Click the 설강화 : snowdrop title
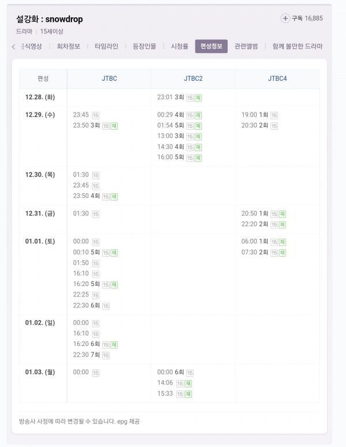This screenshot has width=346, height=447. pyautogui.click(x=50, y=19)
